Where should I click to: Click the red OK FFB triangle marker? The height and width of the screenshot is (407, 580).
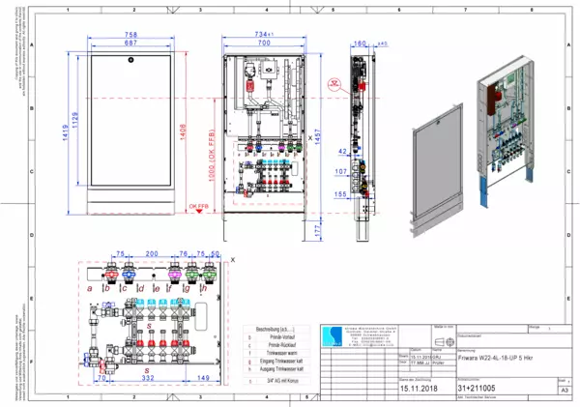(197, 212)
